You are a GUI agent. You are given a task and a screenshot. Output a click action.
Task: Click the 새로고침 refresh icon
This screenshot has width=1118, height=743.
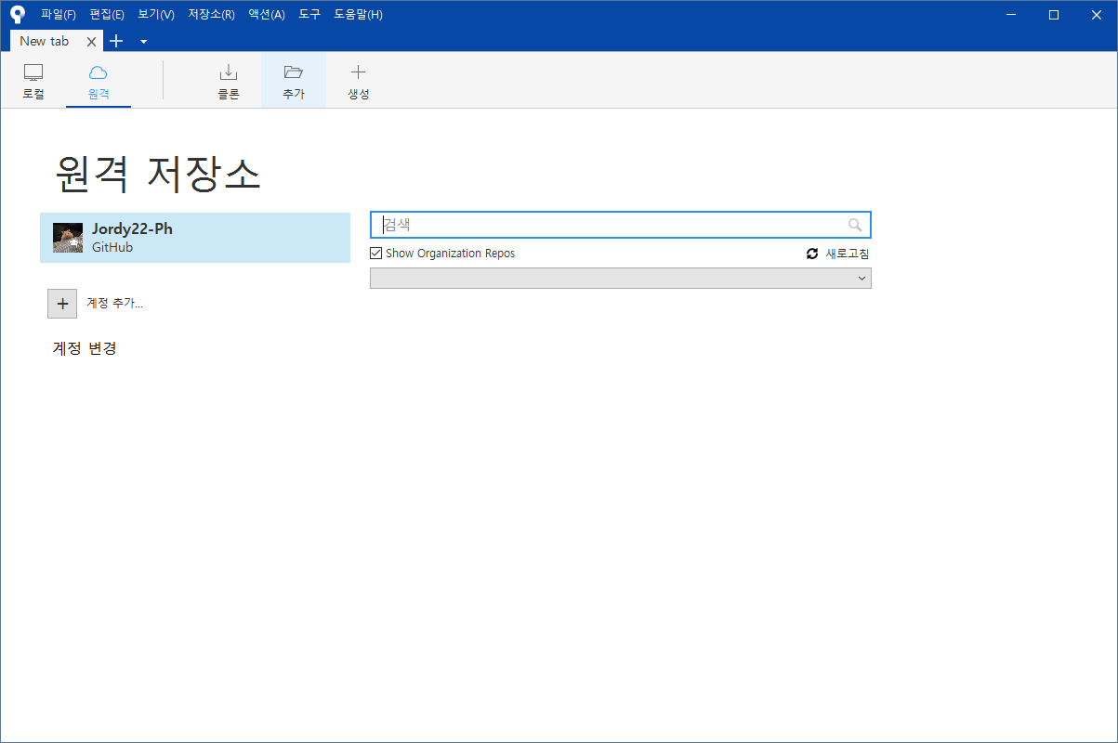[x=812, y=254]
